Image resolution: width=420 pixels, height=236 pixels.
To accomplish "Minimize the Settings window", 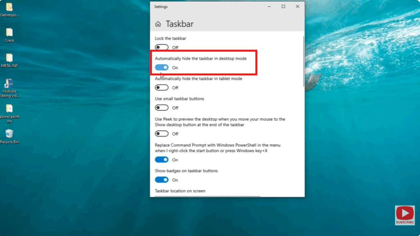I will 269,7.
